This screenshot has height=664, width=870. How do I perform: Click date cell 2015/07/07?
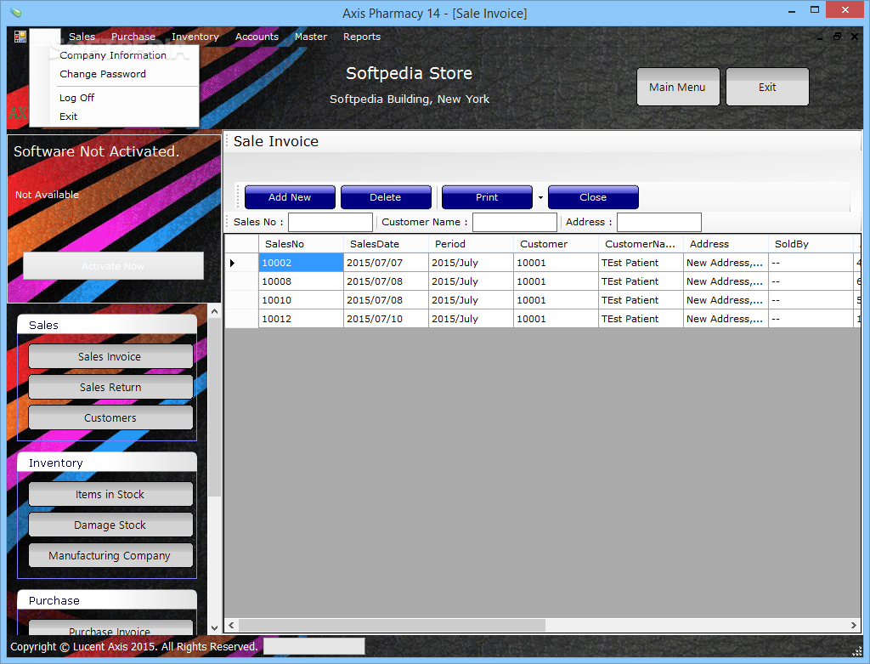(387, 263)
